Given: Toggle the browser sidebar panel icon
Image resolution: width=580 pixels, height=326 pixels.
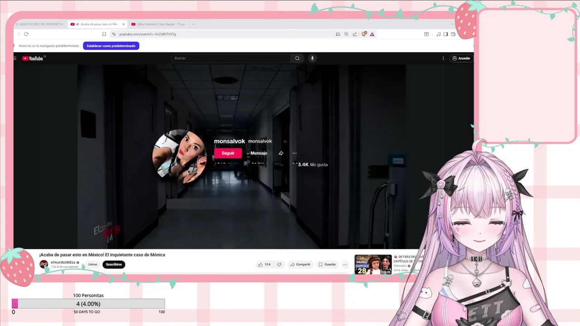Looking at the screenshot, I should coord(446,34).
